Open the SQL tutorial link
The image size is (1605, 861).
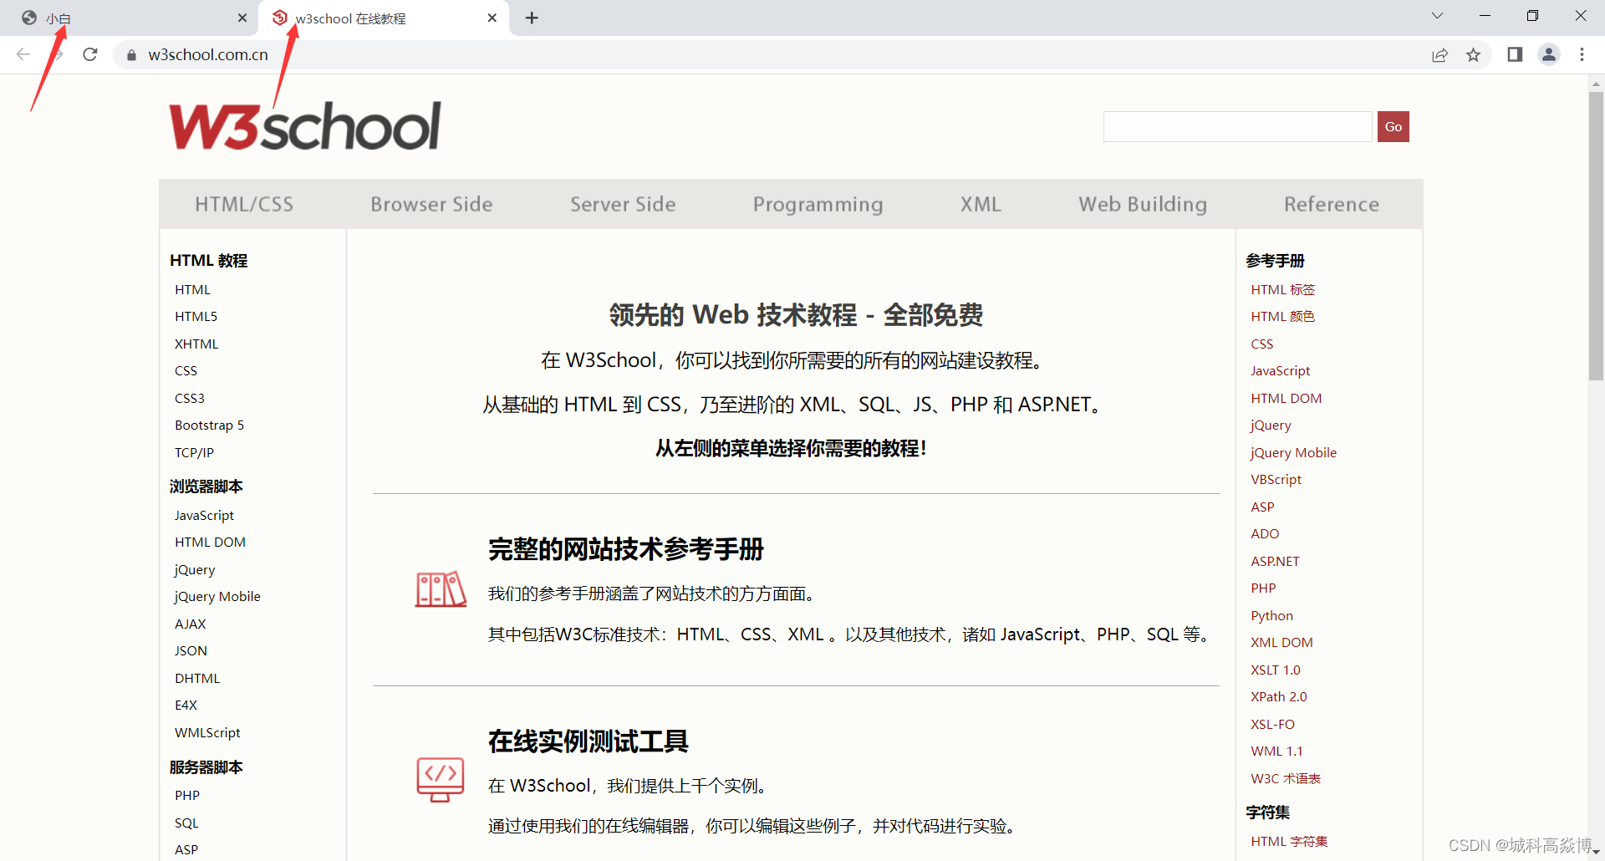pos(186,823)
